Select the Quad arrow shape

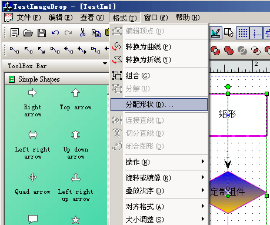pyautogui.click(x=32, y=184)
